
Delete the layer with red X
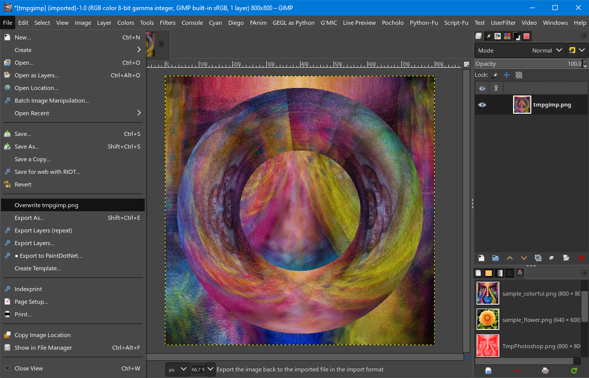pyautogui.click(x=581, y=258)
